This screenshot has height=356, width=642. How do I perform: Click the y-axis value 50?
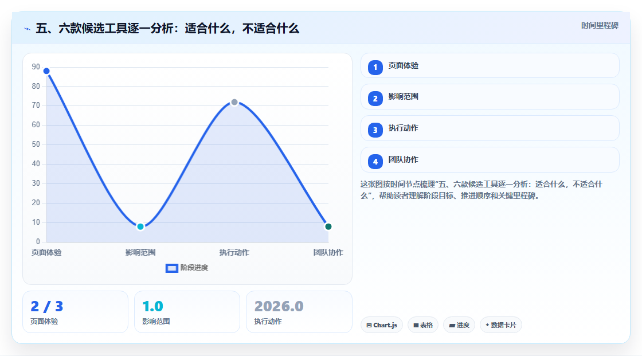[36, 144]
